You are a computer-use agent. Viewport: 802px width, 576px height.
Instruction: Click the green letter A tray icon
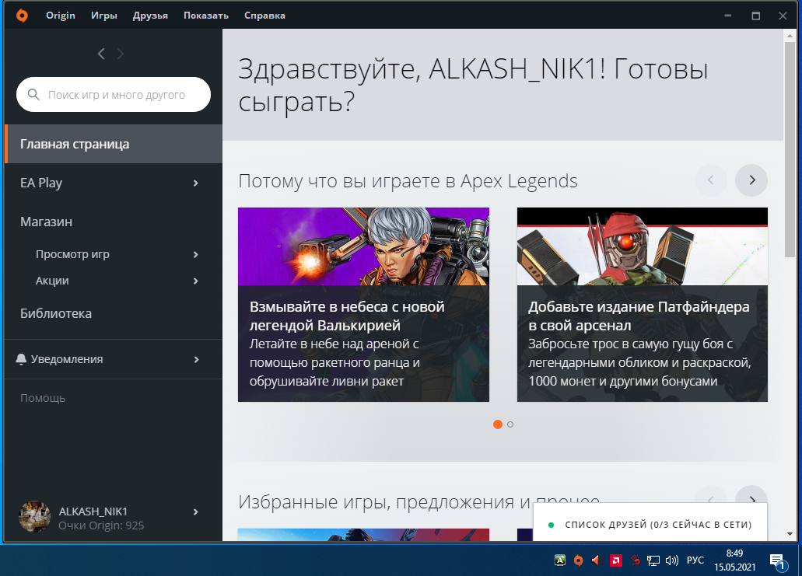(x=559, y=560)
